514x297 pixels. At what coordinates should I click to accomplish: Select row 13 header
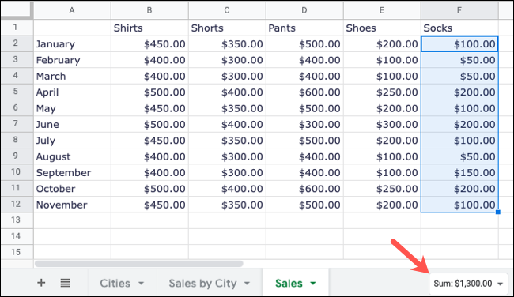[16, 220]
